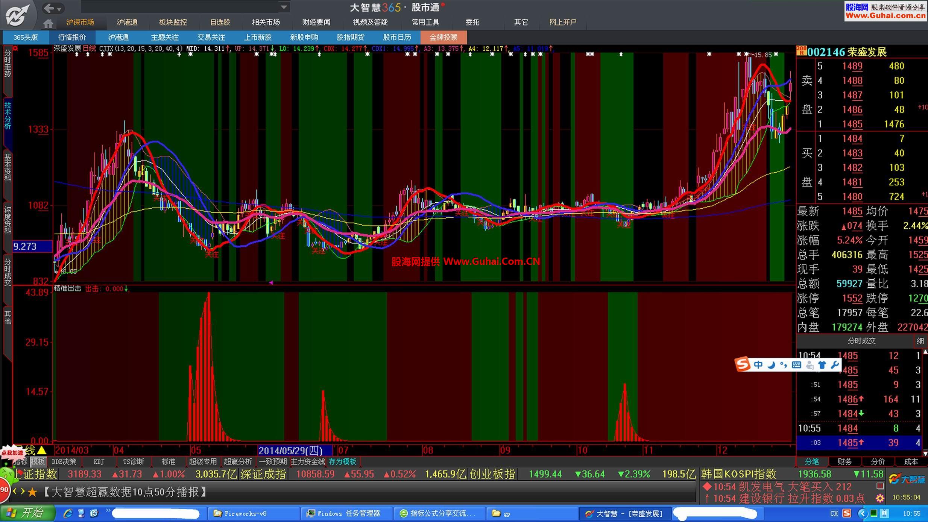Image resolution: width=928 pixels, height=522 pixels.
Task: Click the orange star icon in ticker
Action: coord(32,492)
